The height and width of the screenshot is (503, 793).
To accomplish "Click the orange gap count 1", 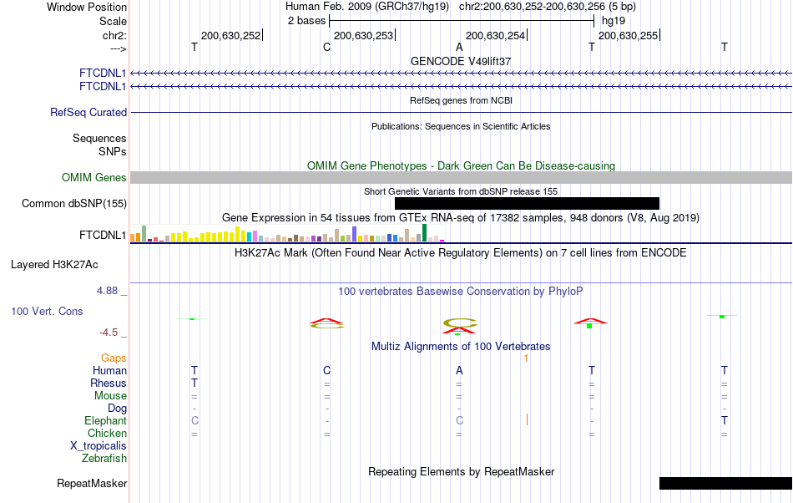I will click(x=526, y=358).
